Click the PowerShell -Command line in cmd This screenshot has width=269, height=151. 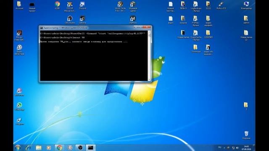pos(93,34)
